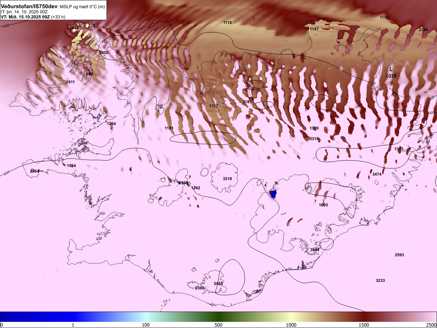437x328 pixels.
Task: Click the 1155 height value
Action: click(x=384, y=17)
